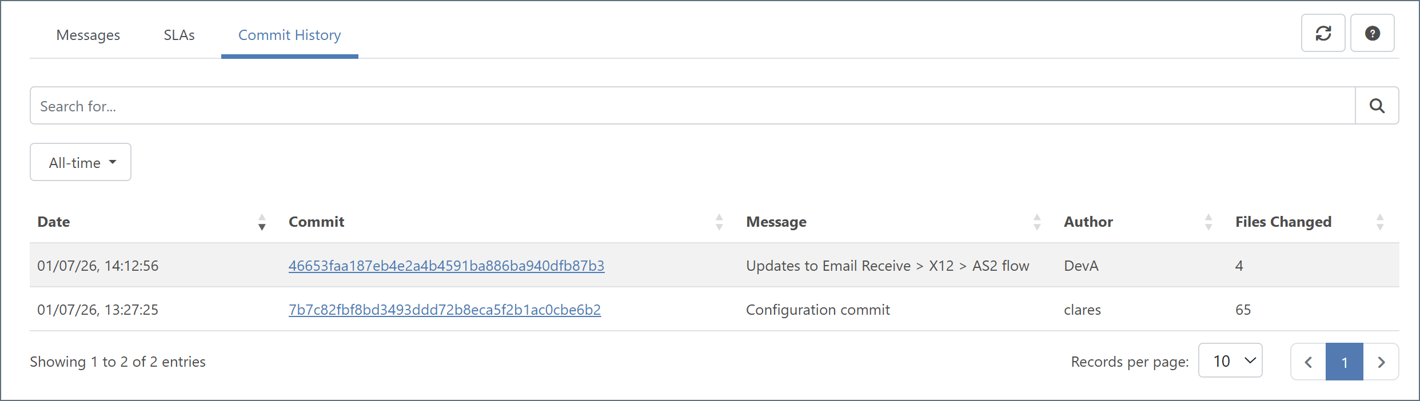The width and height of the screenshot is (1420, 401).
Task: Switch to the SLAs tab
Action: [x=179, y=35]
